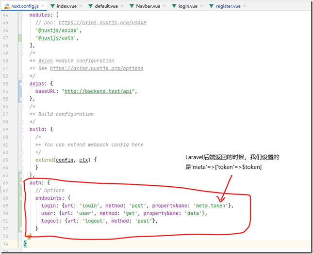The height and width of the screenshot is (254, 313).
Task: Click the intention lightbulb on line 73
Action: pos(29,237)
